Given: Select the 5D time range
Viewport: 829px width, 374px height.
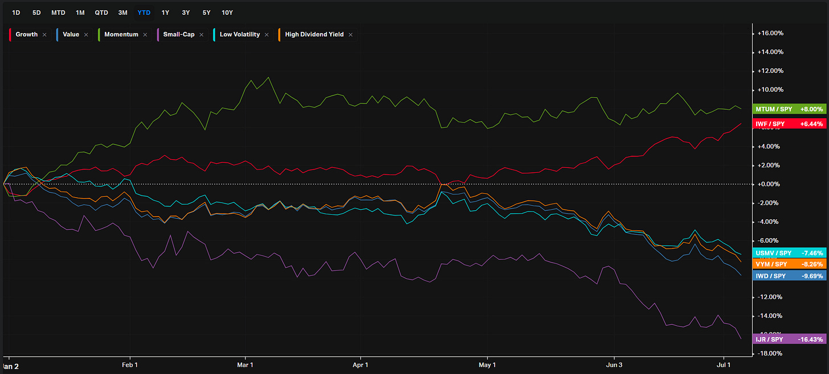Looking at the screenshot, I should (x=36, y=13).
